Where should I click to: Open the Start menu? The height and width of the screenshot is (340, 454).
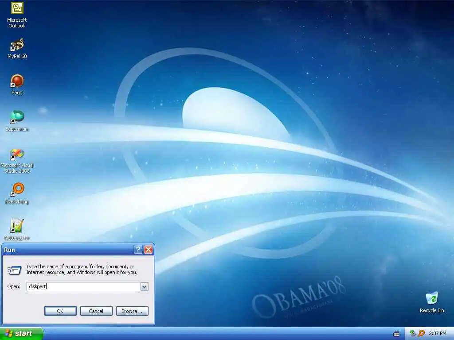coord(21,334)
